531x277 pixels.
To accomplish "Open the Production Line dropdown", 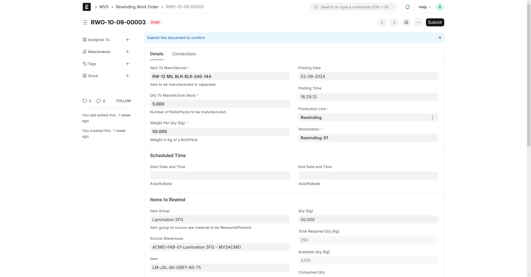I will click(x=368, y=118).
